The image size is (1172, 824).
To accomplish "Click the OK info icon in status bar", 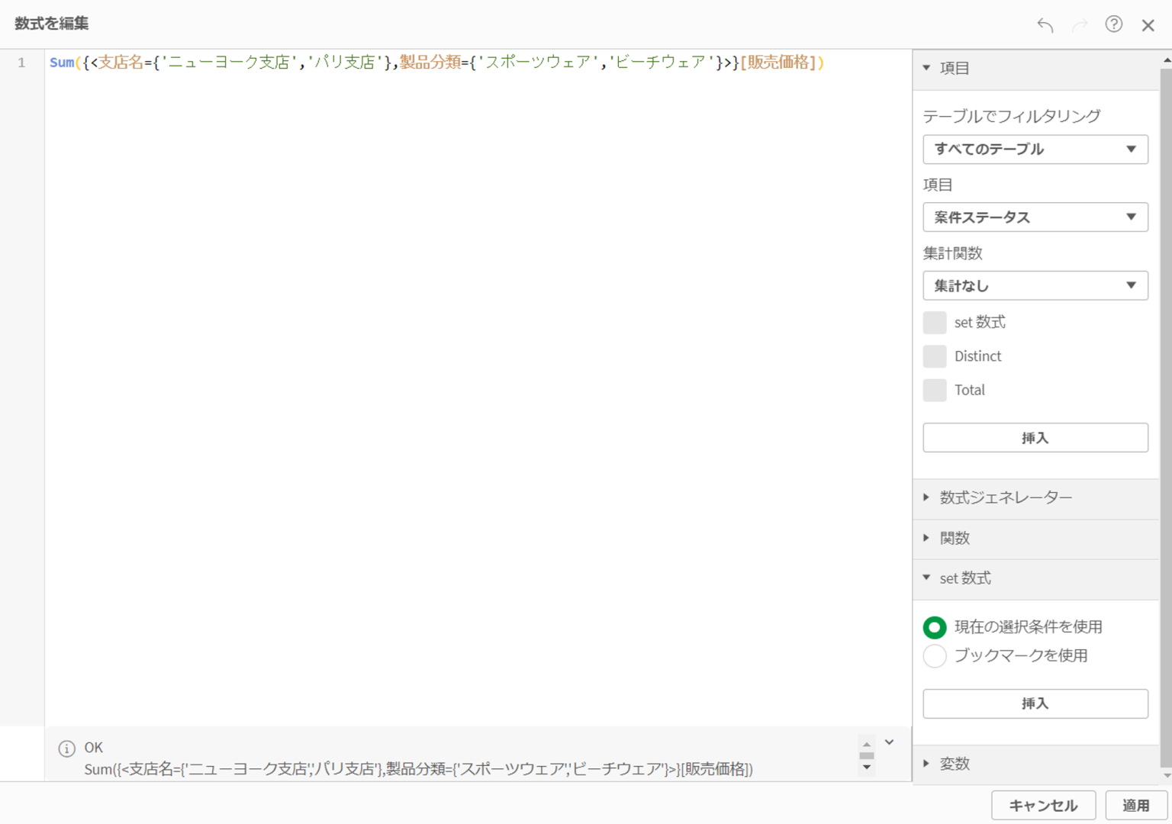I will (x=67, y=748).
